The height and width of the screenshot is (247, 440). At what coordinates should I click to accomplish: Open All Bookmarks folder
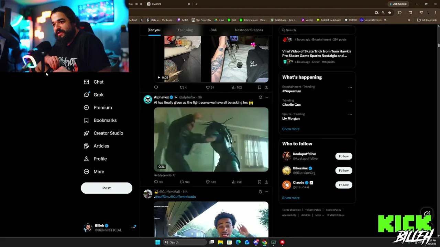click(x=427, y=20)
